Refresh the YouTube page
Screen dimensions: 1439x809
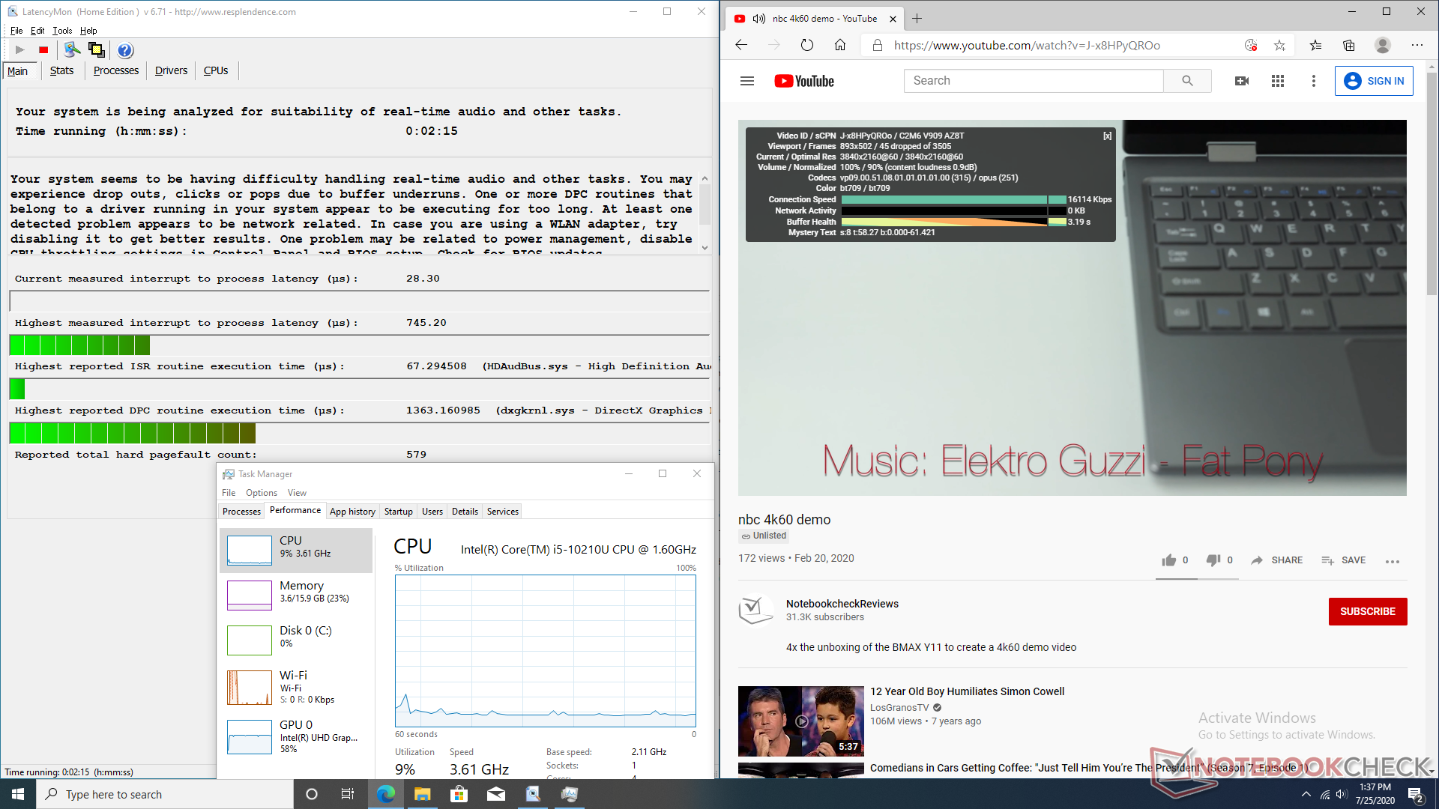pos(806,45)
